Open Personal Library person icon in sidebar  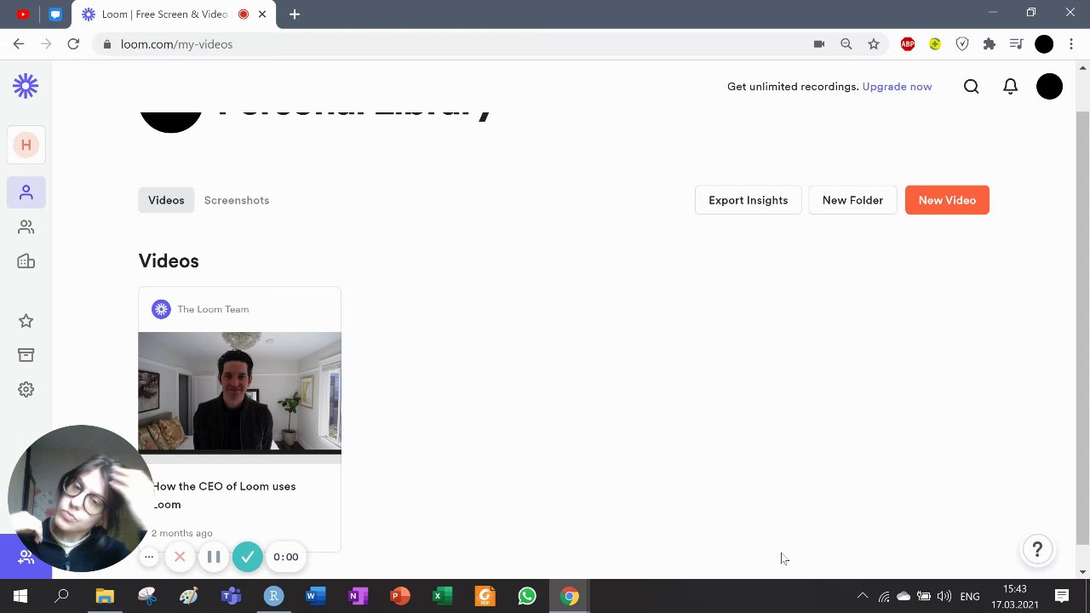pyautogui.click(x=26, y=192)
